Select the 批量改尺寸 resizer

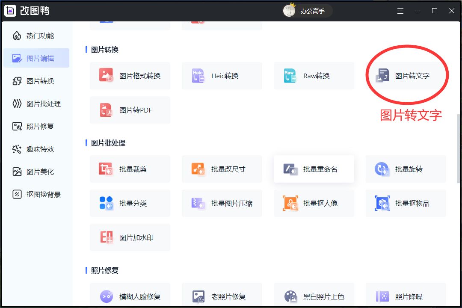[222, 169]
